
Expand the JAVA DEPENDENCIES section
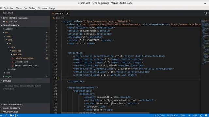pyautogui.click(x=1, y=105)
